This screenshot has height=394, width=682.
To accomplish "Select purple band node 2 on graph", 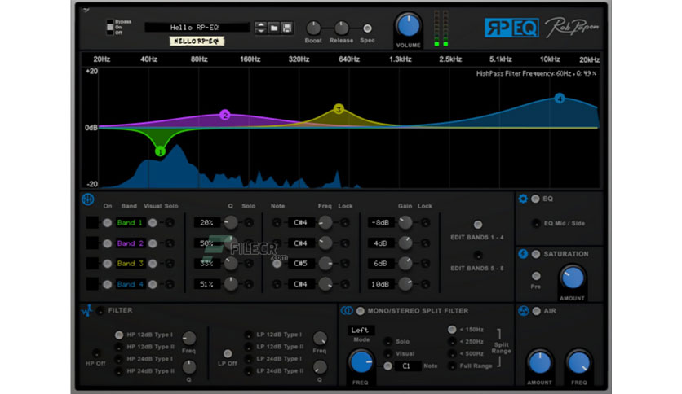I will (225, 115).
